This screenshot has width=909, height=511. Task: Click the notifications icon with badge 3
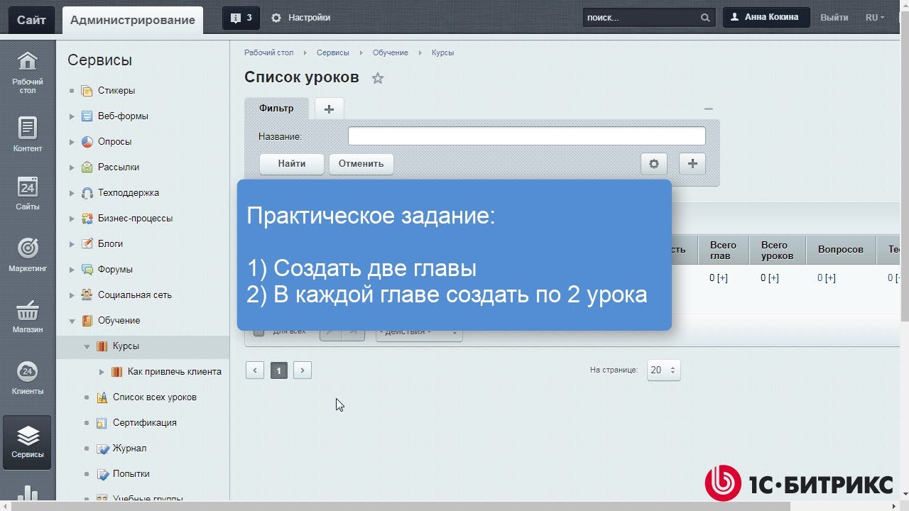coord(241,18)
